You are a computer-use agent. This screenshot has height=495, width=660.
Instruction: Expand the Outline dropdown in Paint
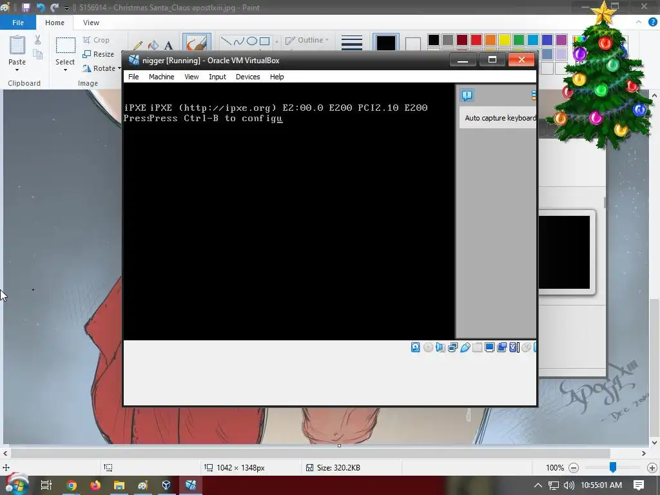(x=327, y=40)
